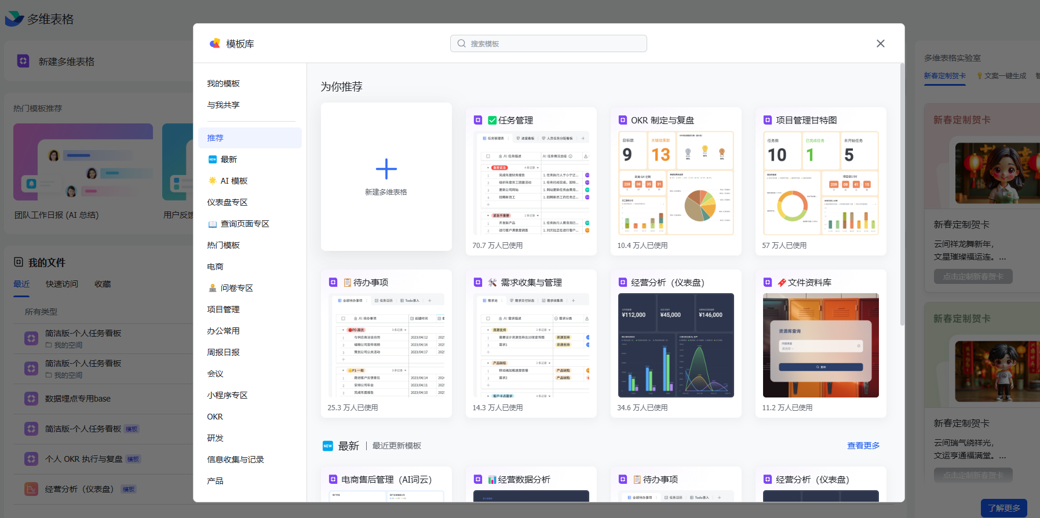
Task: Click the plus icon to create new base
Action: coord(386,169)
